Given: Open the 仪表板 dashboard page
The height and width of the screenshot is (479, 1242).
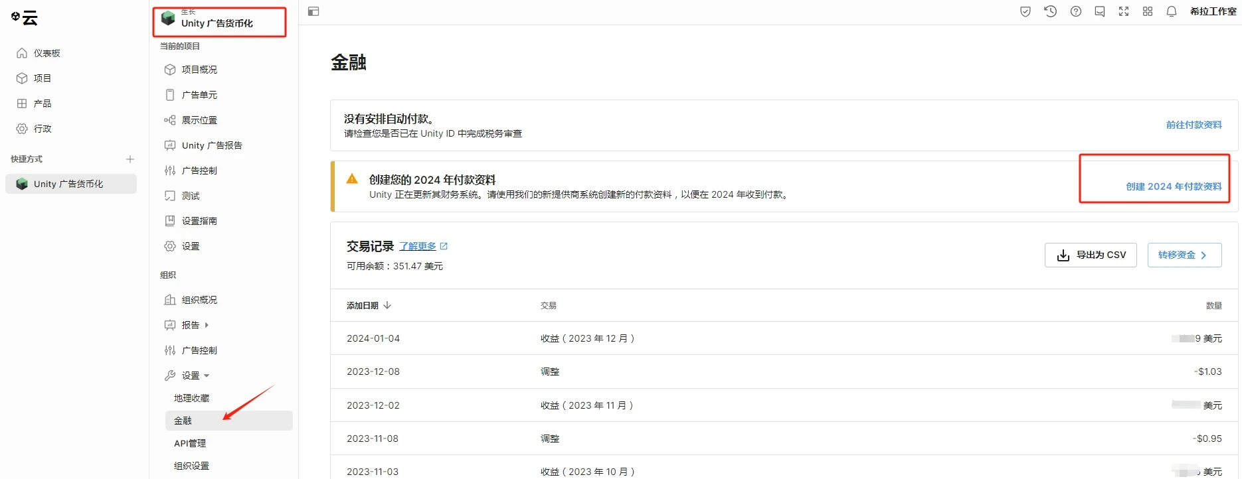Looking at the screenshot, I should (x=38, y=53).
